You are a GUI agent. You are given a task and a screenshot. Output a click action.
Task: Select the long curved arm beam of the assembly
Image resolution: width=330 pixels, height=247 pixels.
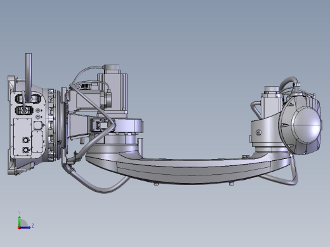coord(188,169)
